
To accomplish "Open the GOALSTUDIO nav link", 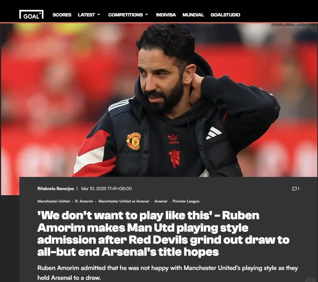I will pos(225,15).
